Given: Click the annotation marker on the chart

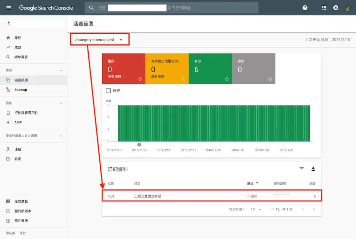Looking at the screenshot, I should click(139, 144).
